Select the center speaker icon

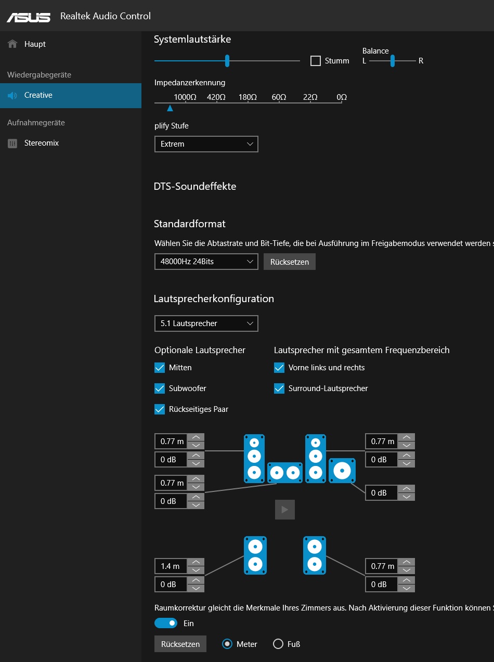[x=285, y=472]
